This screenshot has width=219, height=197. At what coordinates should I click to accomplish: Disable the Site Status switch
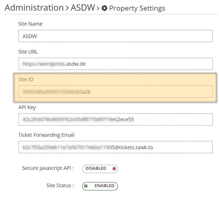100,186
